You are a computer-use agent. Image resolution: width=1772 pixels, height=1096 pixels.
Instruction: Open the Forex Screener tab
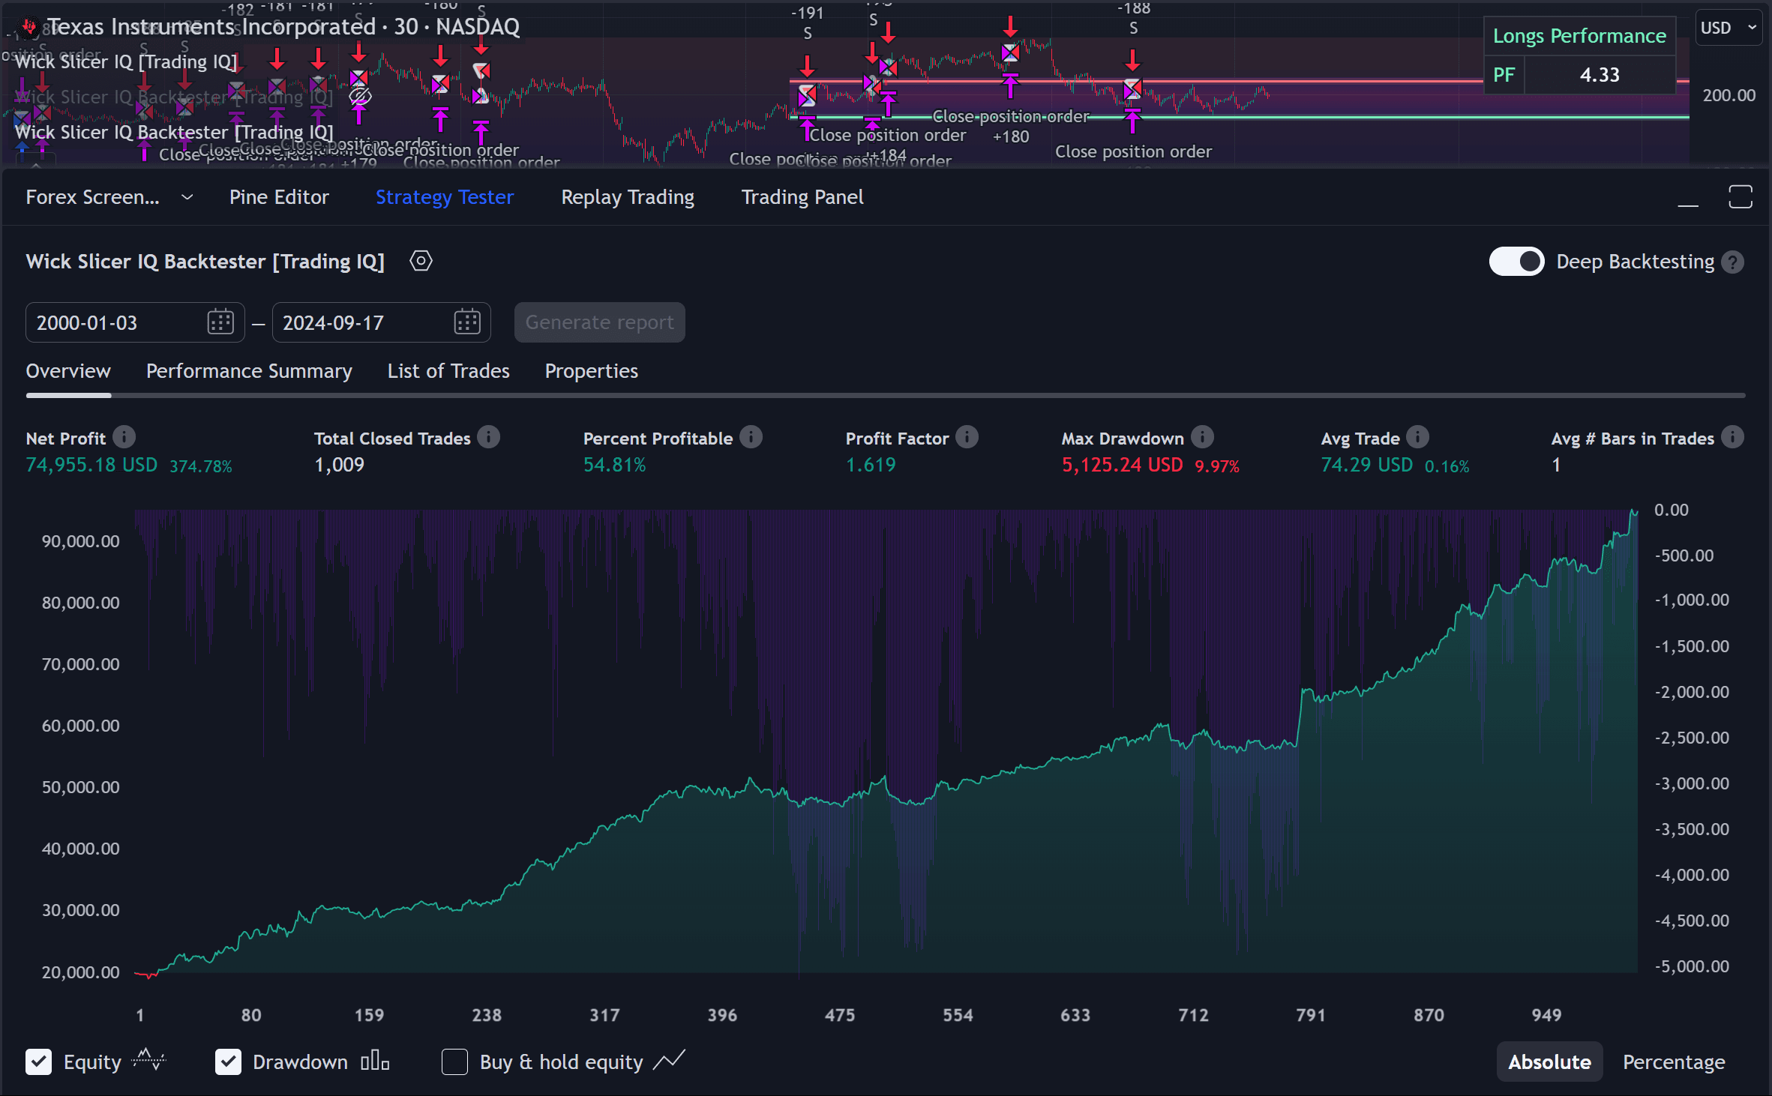pyautogui.click(x=93, y=197)
